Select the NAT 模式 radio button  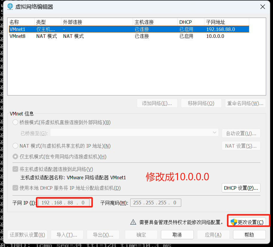(15, 146)
